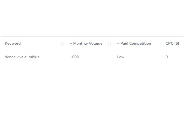Screen dimensions: 186x117
Task: Select the ~ Monthly Volume header label
Action: click(x=86, y=44)
